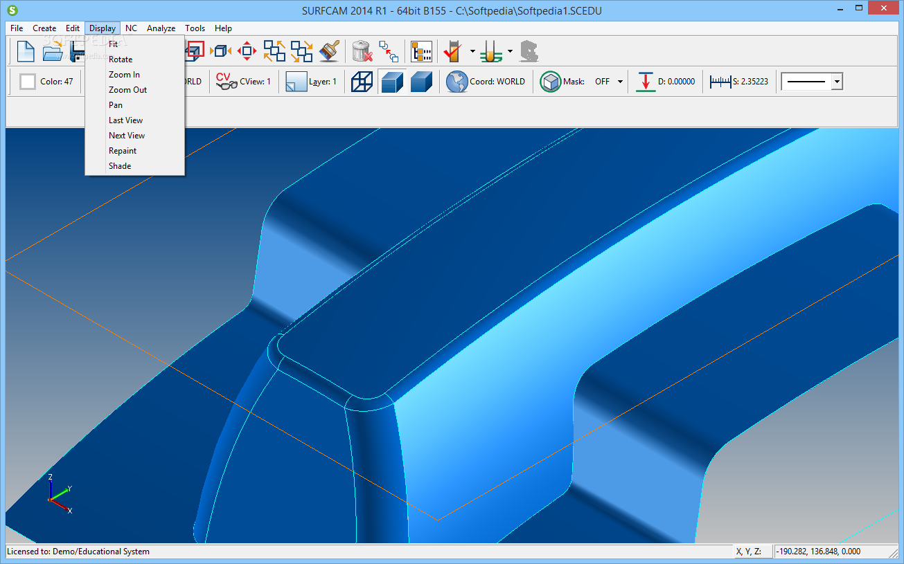Choose Rotate from Display menu
This screenshot has width=904, height=564.
coord(135,60)
